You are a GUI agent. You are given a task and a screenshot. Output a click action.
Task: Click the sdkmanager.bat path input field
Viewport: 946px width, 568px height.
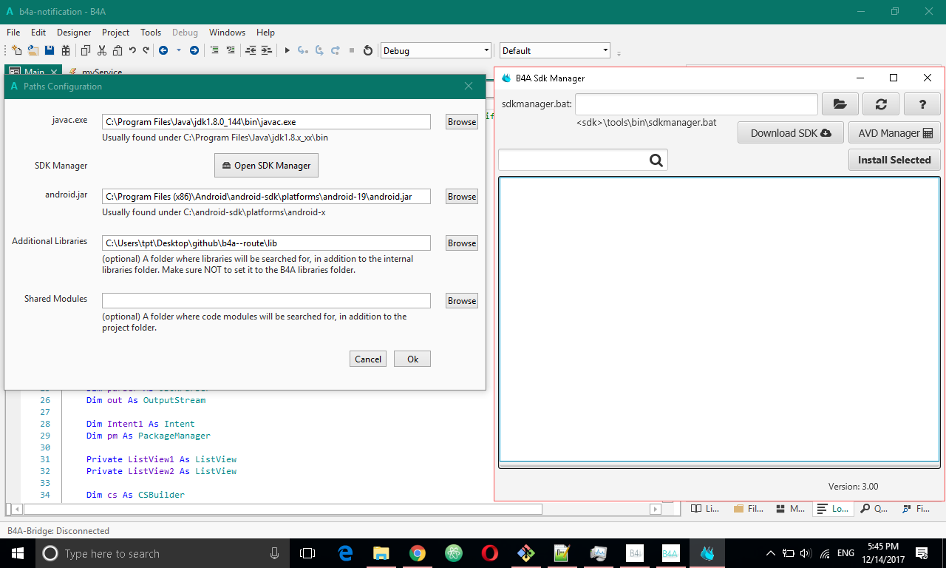(696, 104)
